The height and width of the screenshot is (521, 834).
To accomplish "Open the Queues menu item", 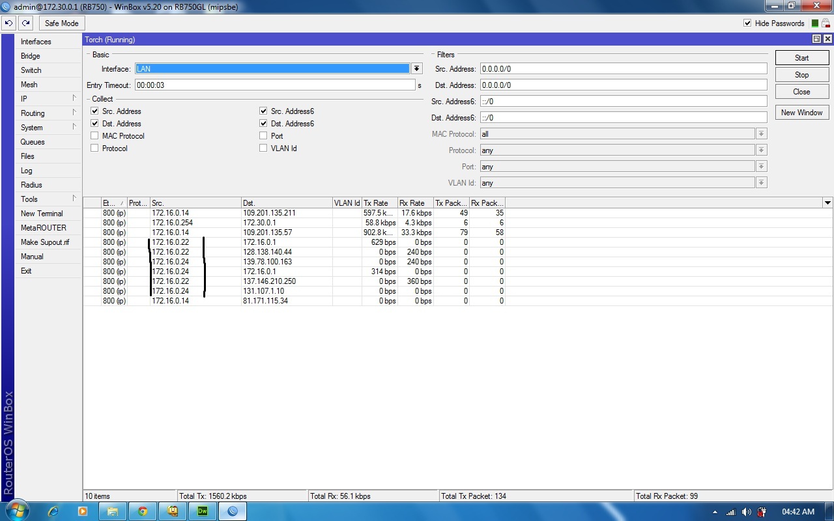I will click(48, 142).
